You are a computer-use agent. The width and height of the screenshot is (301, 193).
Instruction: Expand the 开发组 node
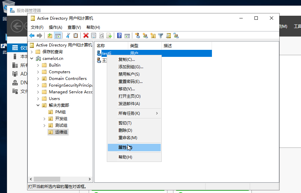click(x=44, y=119)
